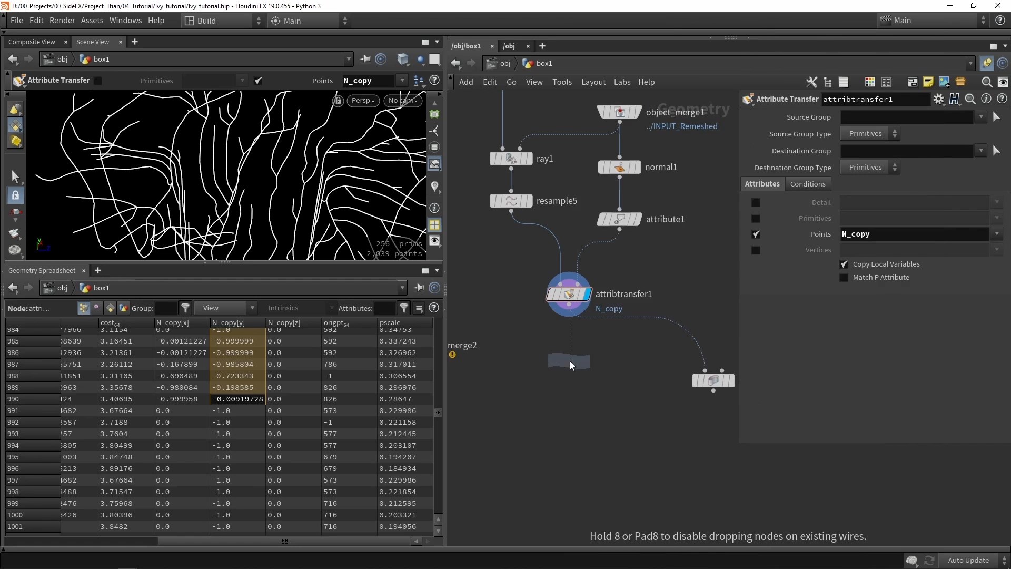Open Source Group Type dropdown
The image size is (1011, 569).
point(870,134)
